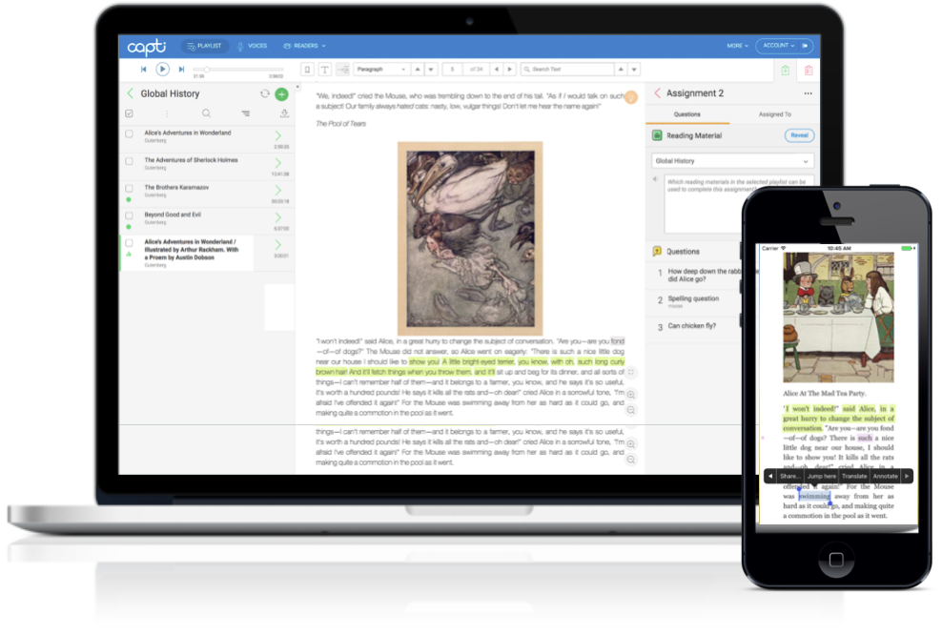The image size is (942, 635).
Task: Open the READERS dropdown menu
Action: (304, 46)
